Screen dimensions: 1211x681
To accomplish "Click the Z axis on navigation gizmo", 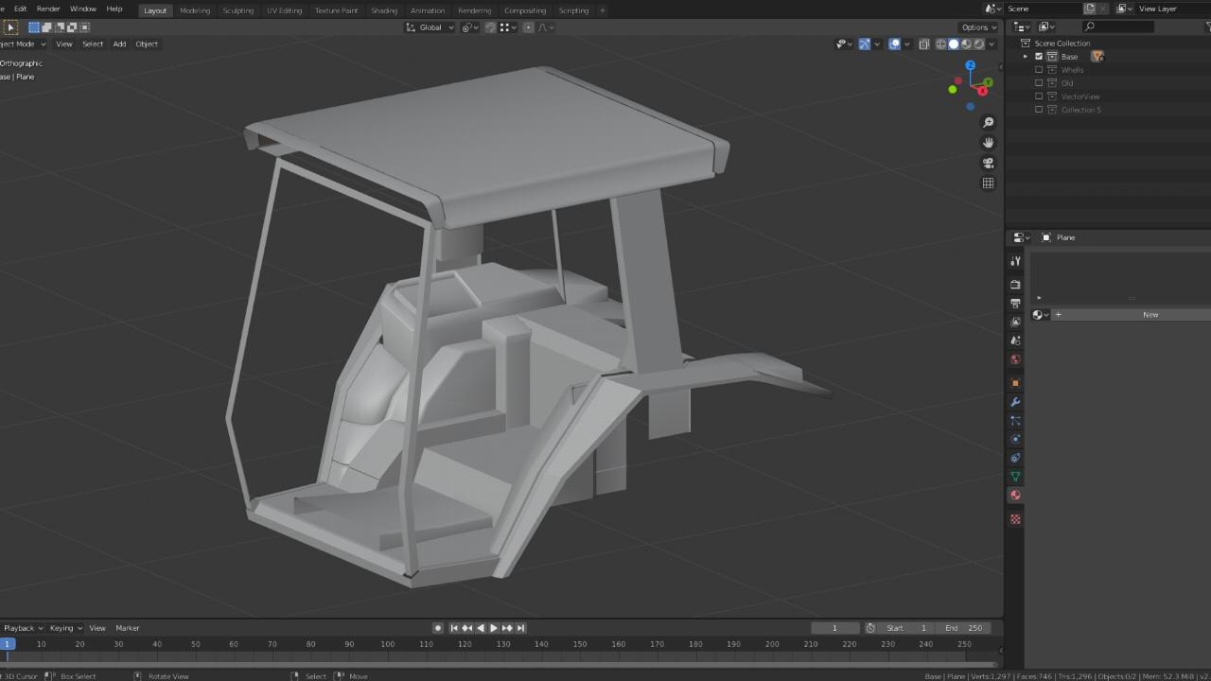I will coord(970,65).
